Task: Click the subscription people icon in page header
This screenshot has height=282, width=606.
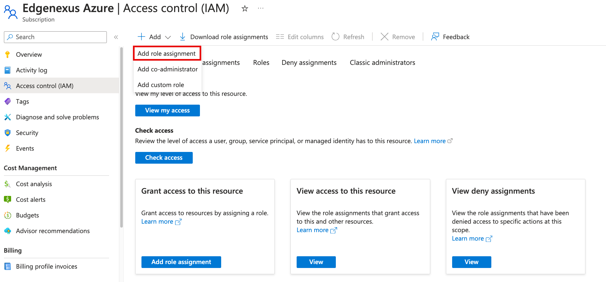Action: 11,12
